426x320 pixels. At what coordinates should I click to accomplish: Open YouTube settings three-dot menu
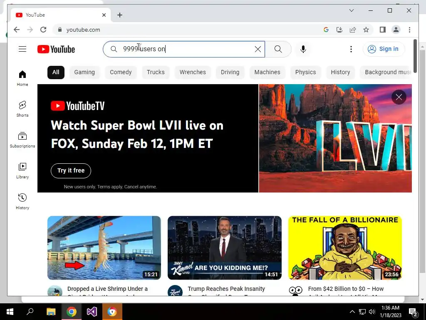[351, 49]
